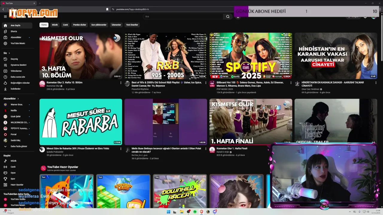Select the Pembe diziler filter chip

(80, 25)
